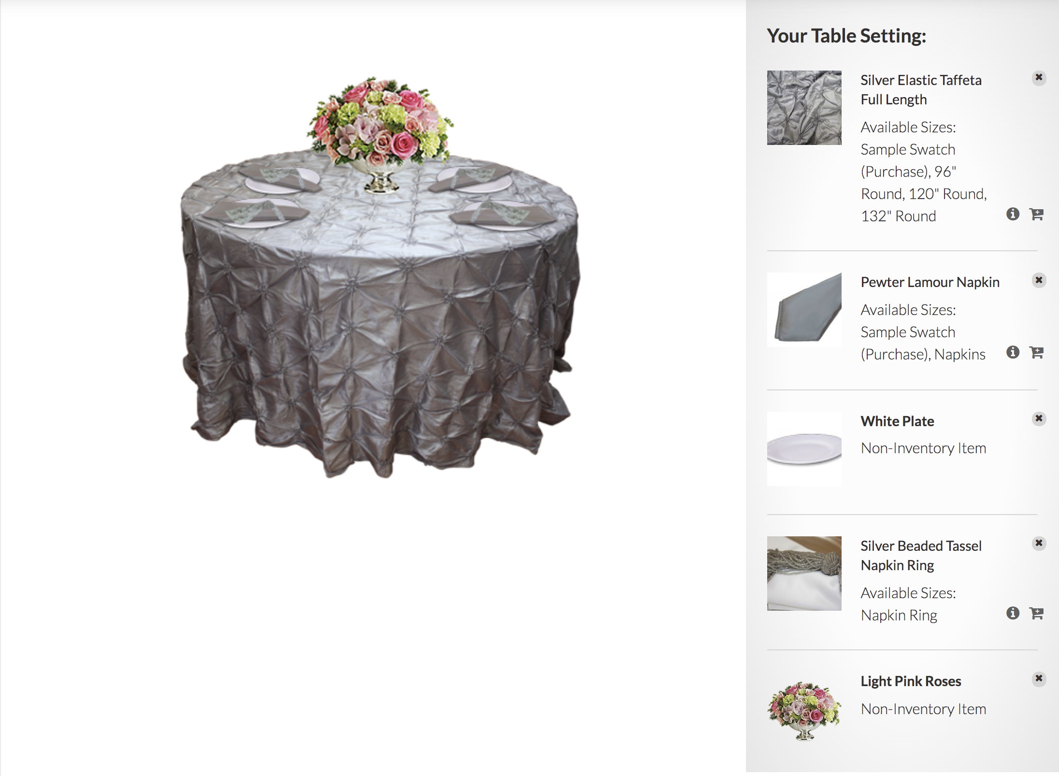
Task: Open Silver Beaded Tassel Ring thumbnail
Action: tap(804, 574)
